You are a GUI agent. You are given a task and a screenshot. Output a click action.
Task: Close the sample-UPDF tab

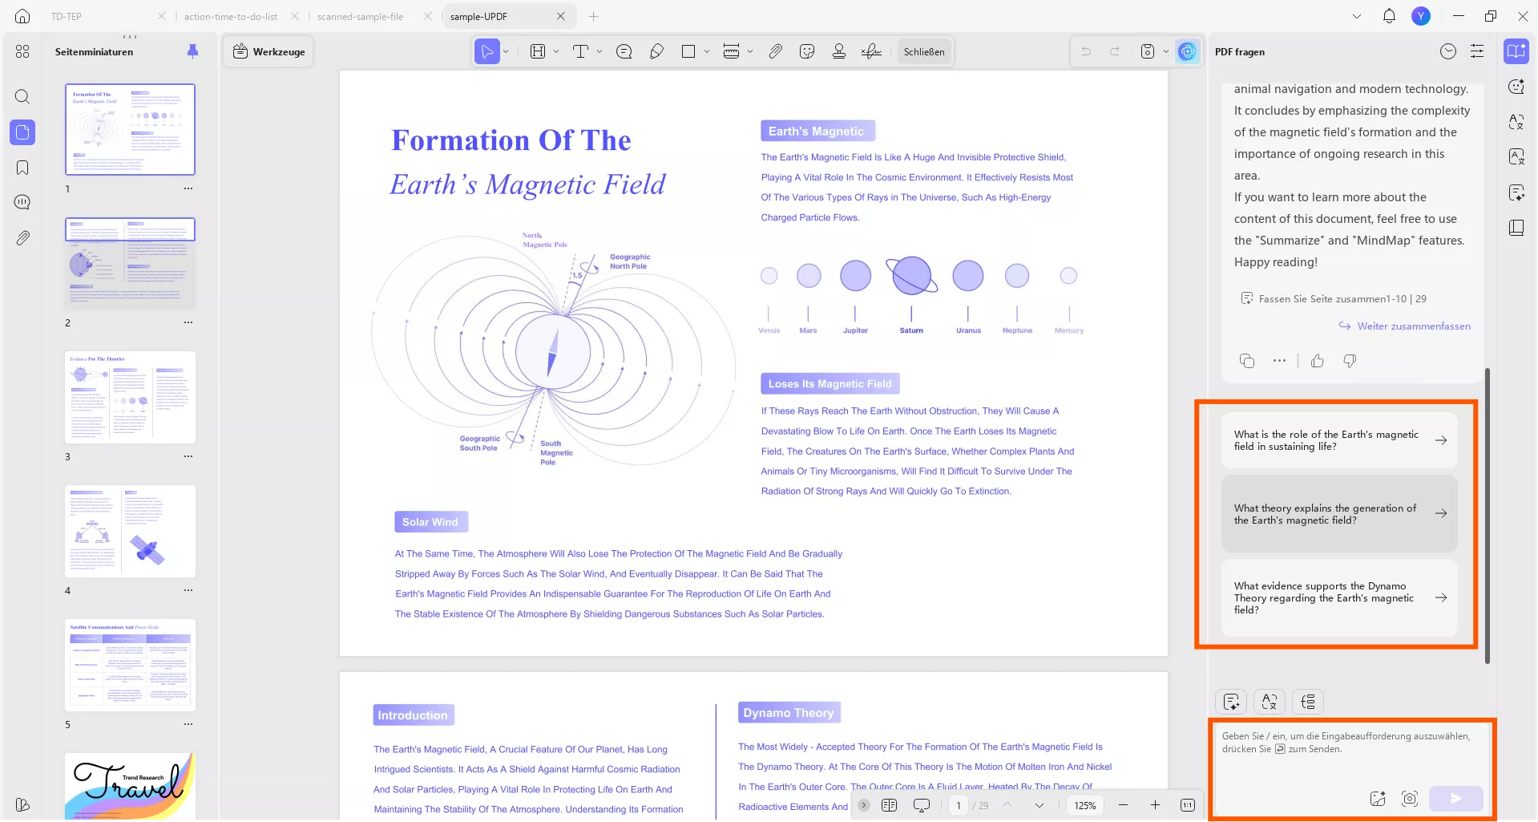[561, 16]
